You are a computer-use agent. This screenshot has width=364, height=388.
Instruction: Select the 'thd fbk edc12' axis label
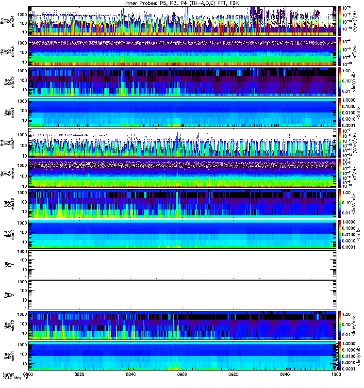pyautogui.click(x=9, y=204)
